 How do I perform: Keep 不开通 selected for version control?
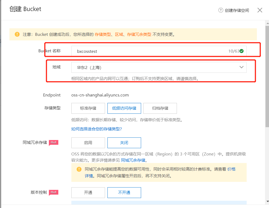click(124, 192)
